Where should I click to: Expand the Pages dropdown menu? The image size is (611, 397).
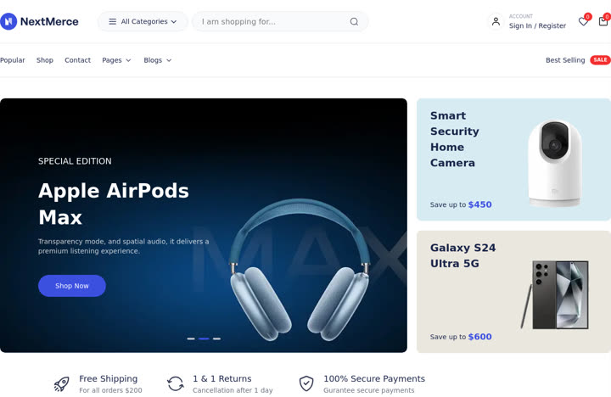click(116, 60)
